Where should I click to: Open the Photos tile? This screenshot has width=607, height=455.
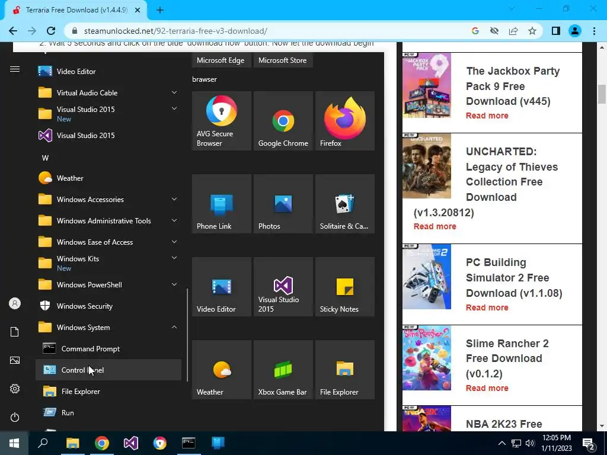coord(283,204)
